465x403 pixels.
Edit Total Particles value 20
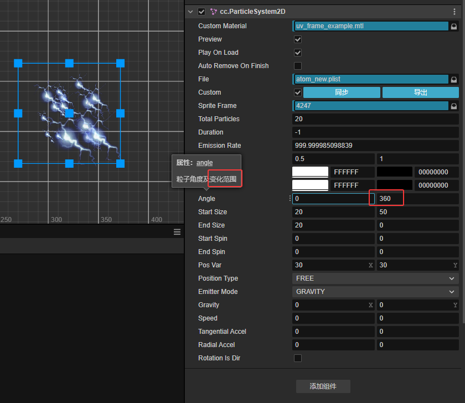click(x=375, y=119)
